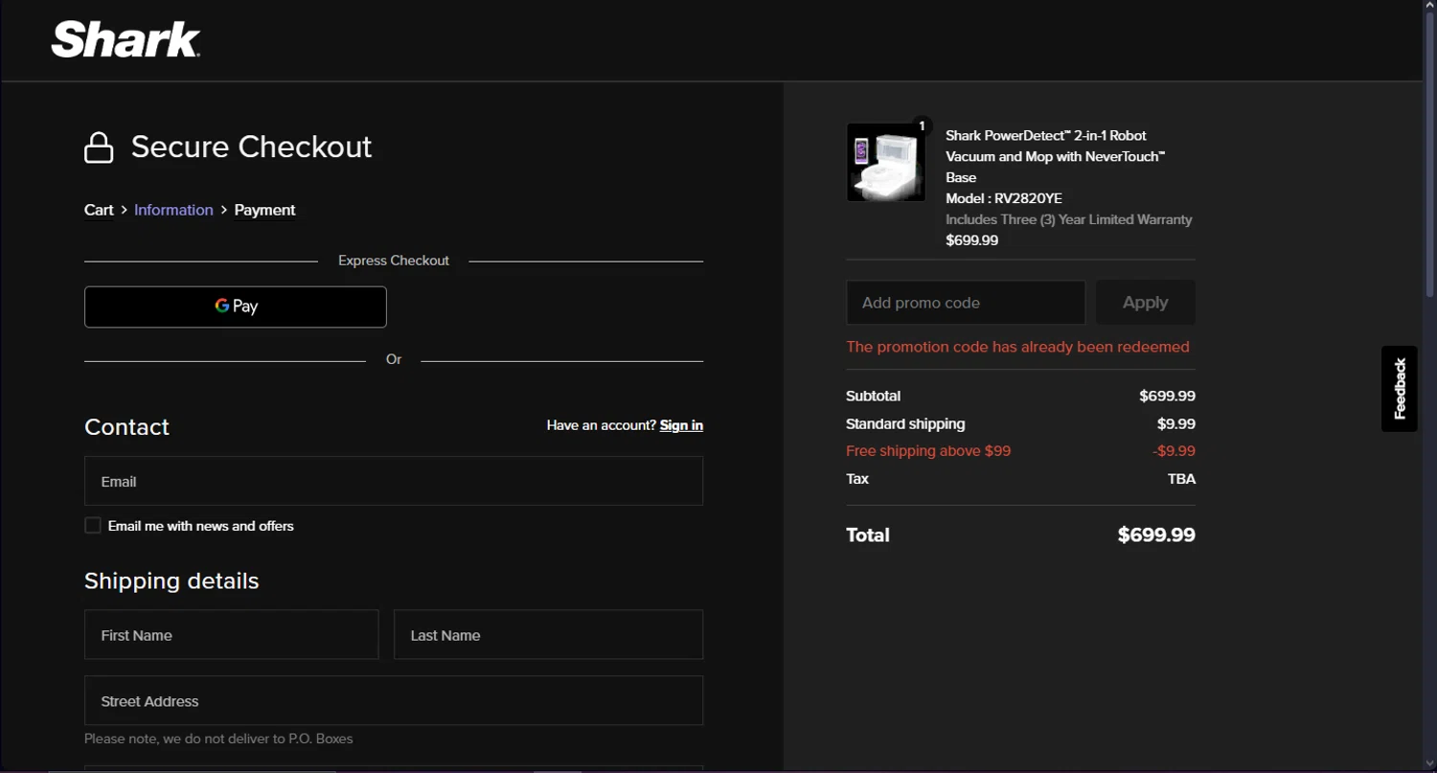Click the Total amount $699.99
The height and width of the screenshot is (773, 1437).
pyautogui.click(x=1156, y=535)
